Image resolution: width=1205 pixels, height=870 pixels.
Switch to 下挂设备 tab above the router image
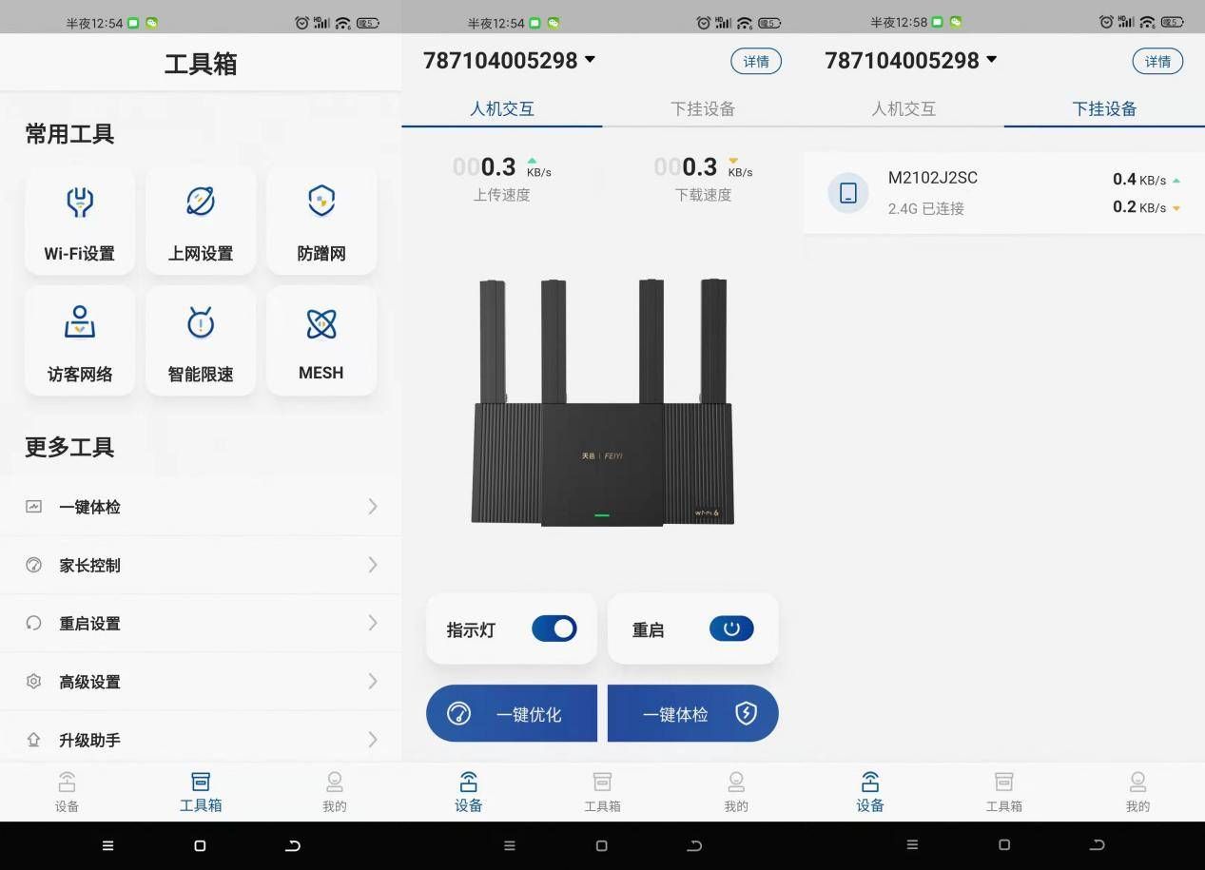[703, 108]
